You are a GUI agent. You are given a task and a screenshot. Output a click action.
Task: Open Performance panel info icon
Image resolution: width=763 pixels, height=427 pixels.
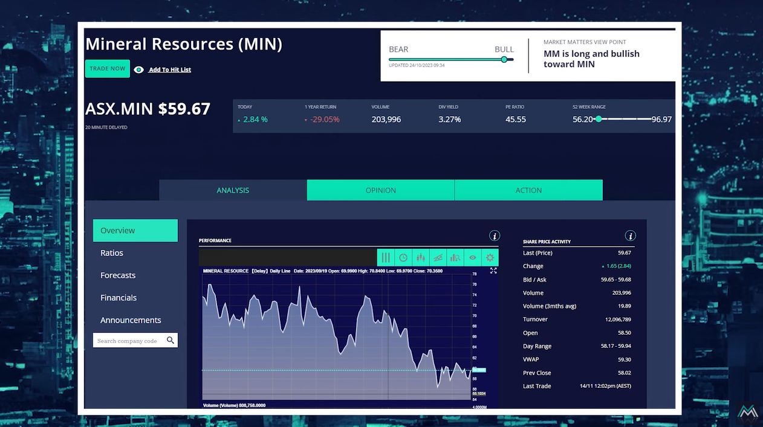[x=494, y=236]
